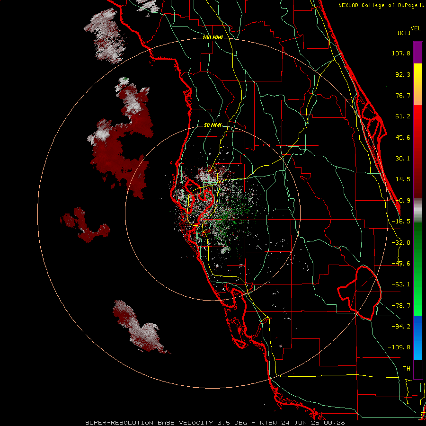Image resolution: width=426 pixels, height=426 pixels.
Task: Click the -32.0 velocity scale value
Action: pos(401,243)
